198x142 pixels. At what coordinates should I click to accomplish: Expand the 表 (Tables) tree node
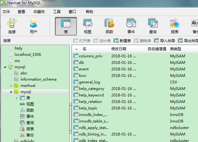click(x=17, y=98)
